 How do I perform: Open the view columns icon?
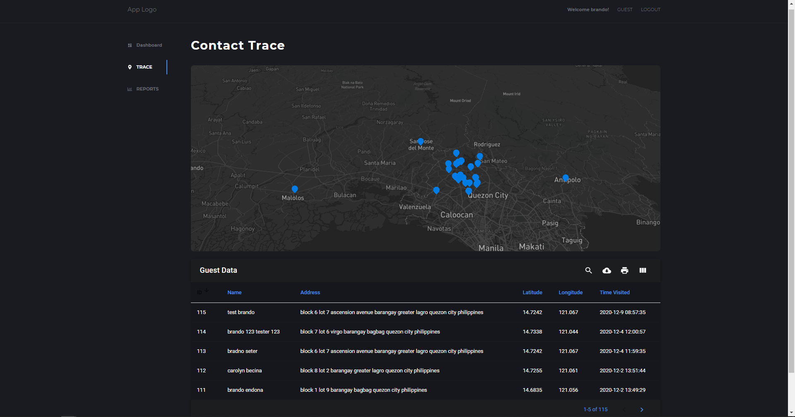[643, 270]
